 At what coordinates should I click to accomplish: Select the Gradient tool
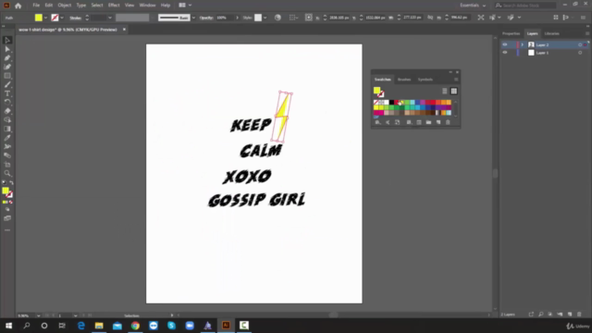coord(7,129)
